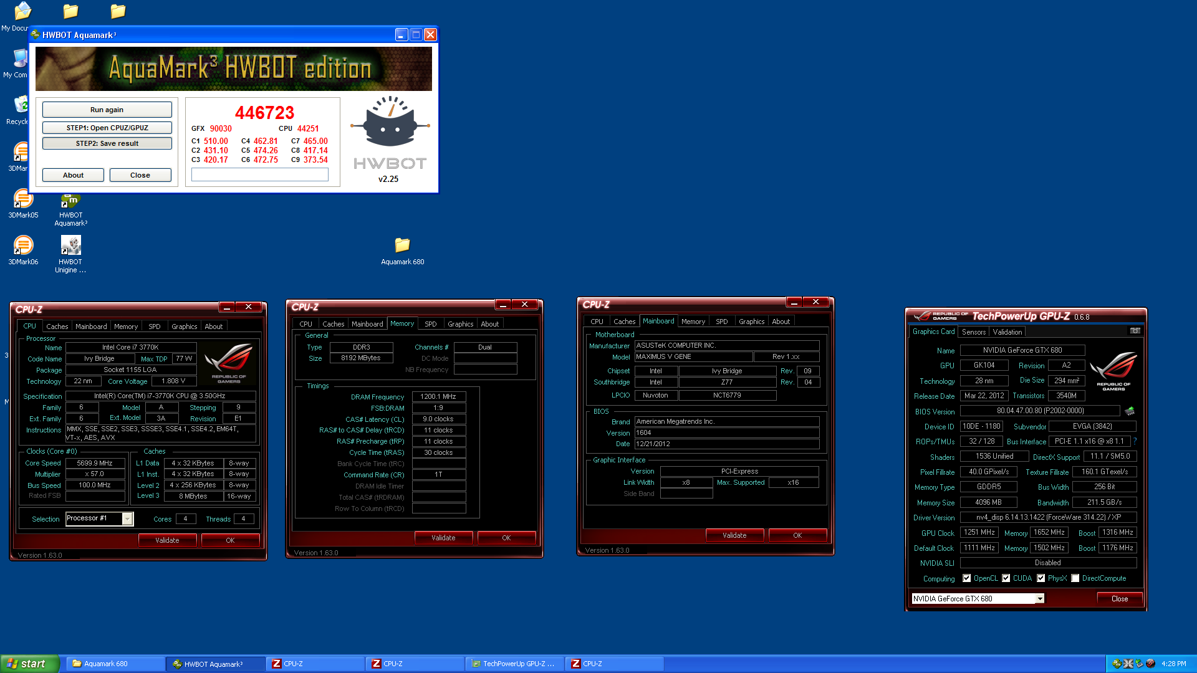Enable the DirectCompute checkbox in GPU-Z
Viewport: 1197px width, 673px height.
click(1075, 578)
